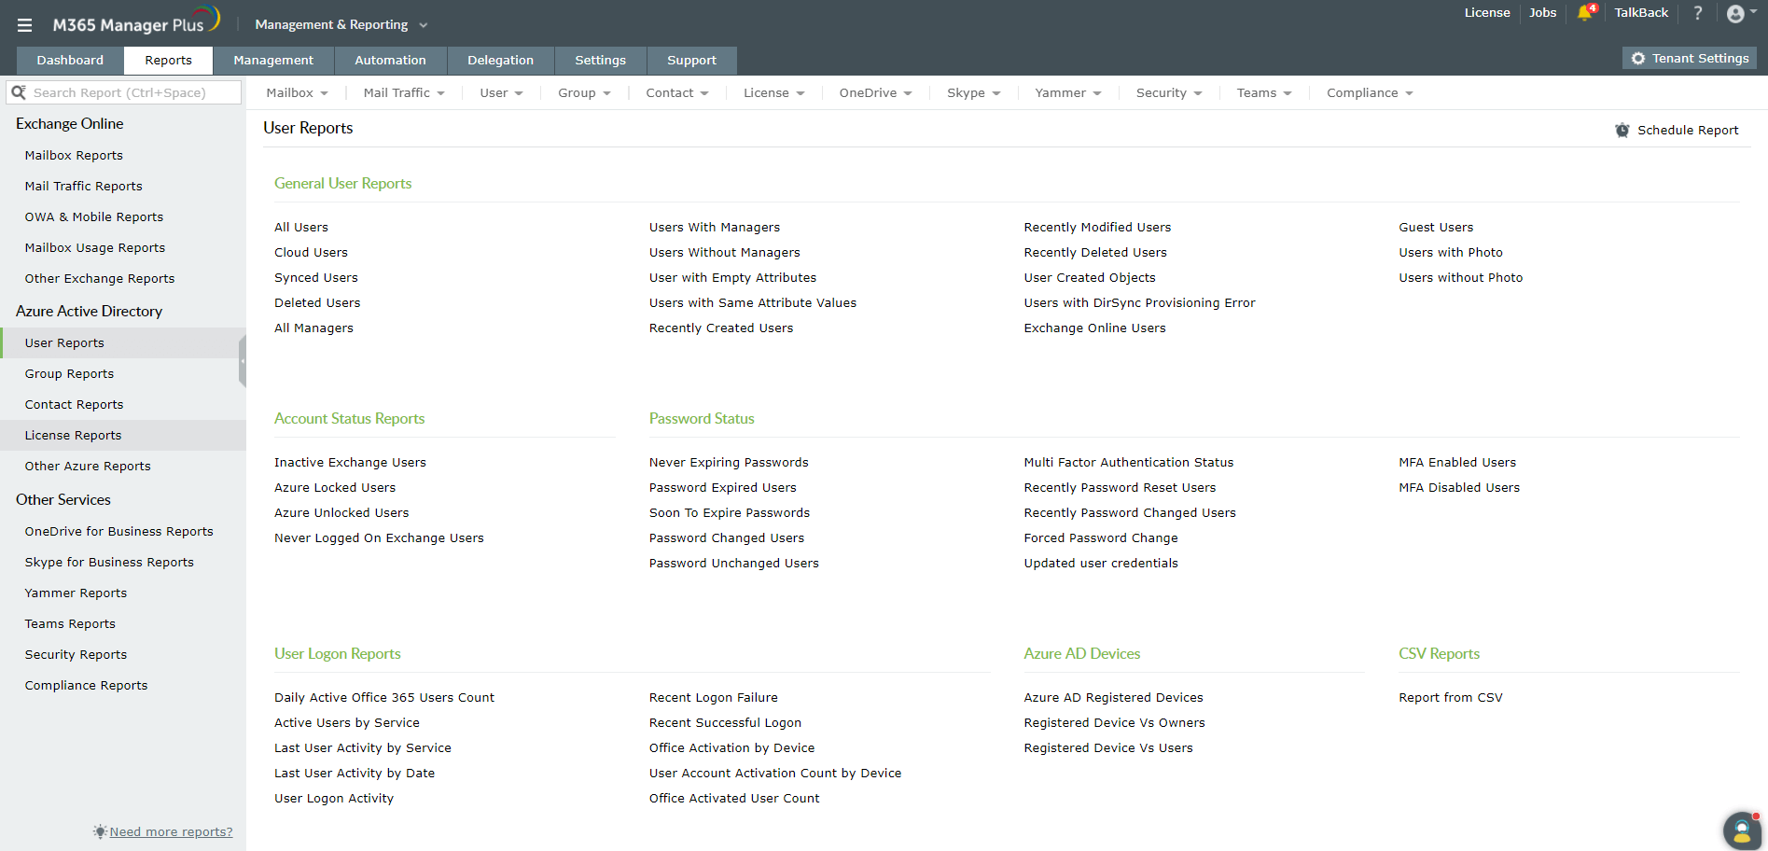
Task: Open Tenant Settings via the gear icon
Action: pos(1638,58)
